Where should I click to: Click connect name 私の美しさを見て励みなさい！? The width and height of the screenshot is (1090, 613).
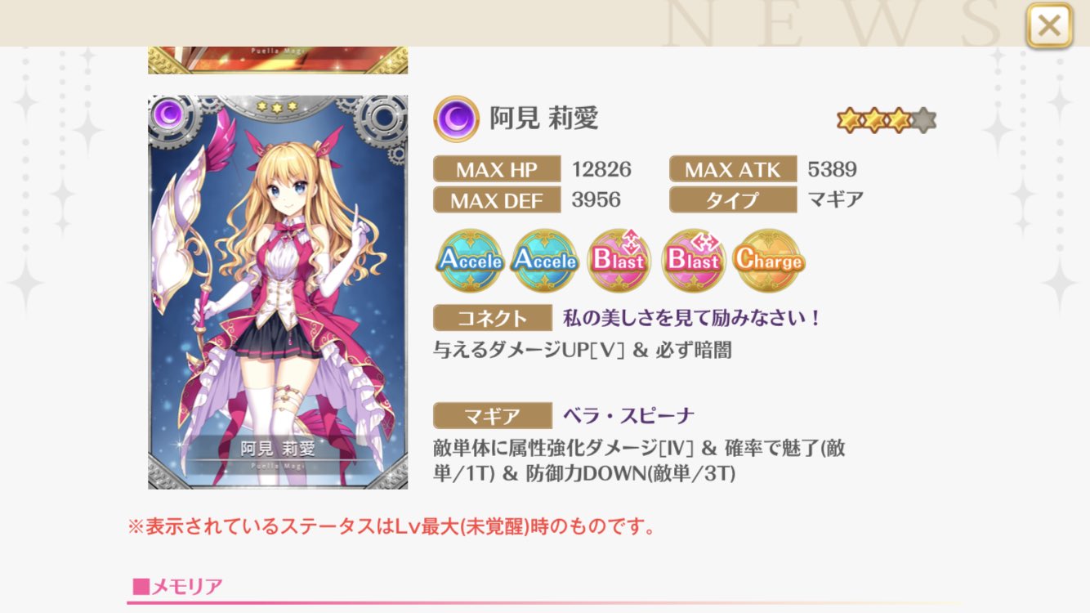pyautogui.click(x=692, y=318)
